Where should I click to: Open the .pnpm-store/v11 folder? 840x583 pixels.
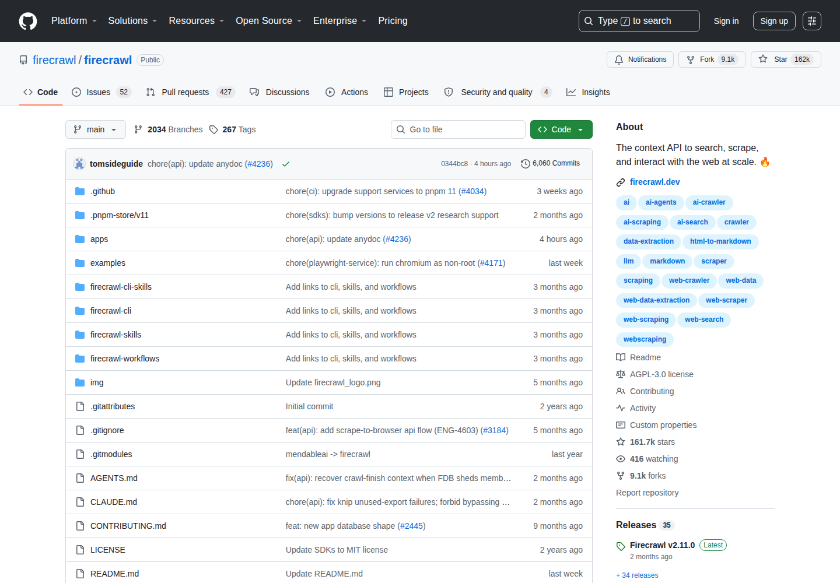tap(120, 215)
